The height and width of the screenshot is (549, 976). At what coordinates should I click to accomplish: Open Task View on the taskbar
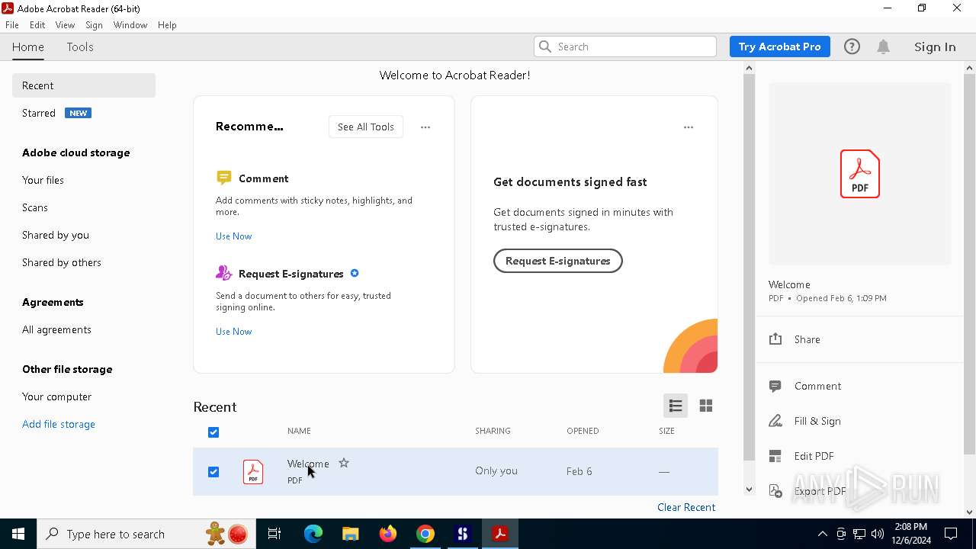click(x=274, y=534)
